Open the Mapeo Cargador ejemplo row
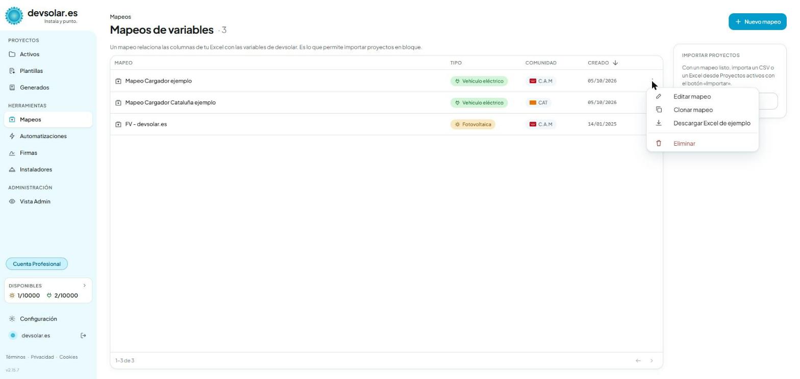The image size is (800, 379). [386, 81]
